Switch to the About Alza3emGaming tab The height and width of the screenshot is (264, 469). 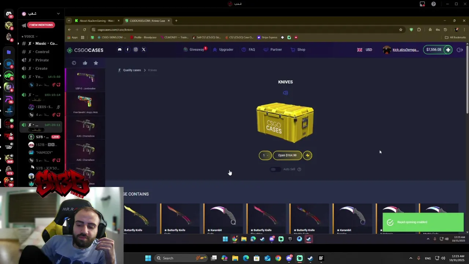click(97, 21)
